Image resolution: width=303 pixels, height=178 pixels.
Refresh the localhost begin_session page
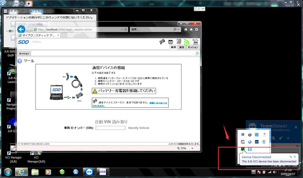tap(125, 29)
